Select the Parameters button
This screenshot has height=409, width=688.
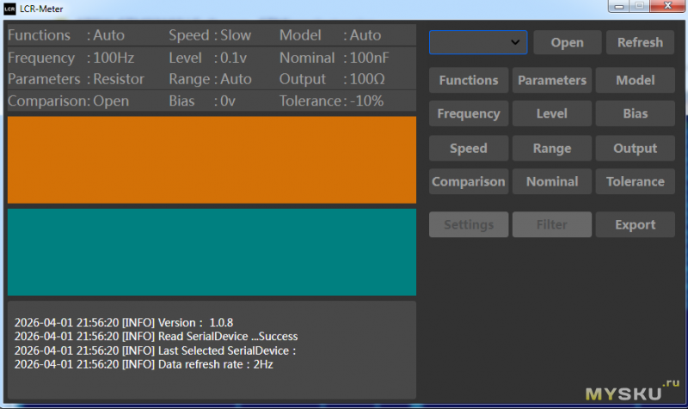(x=552, y=80)
